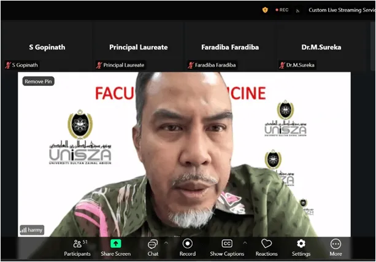Expand the arrow next to Show Captions
The image size is (376, 262).
click(x=245, y=243)
